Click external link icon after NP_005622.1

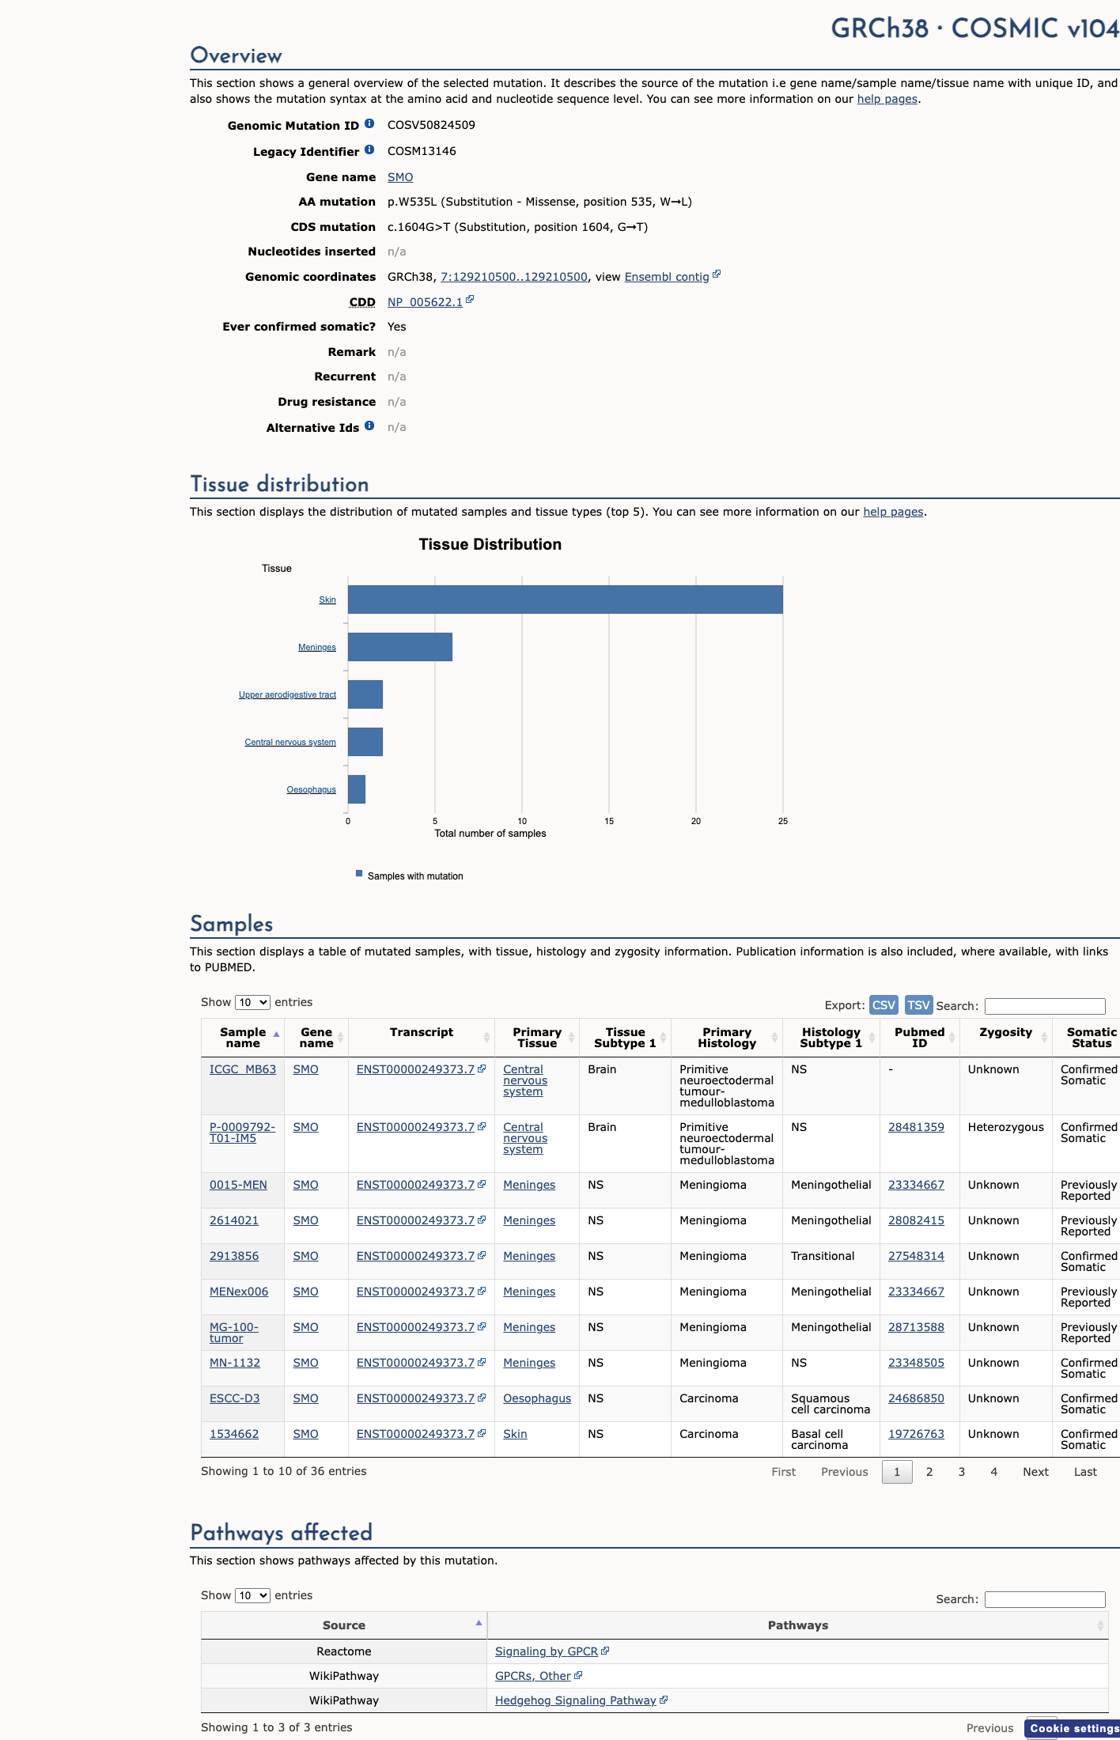470,299
